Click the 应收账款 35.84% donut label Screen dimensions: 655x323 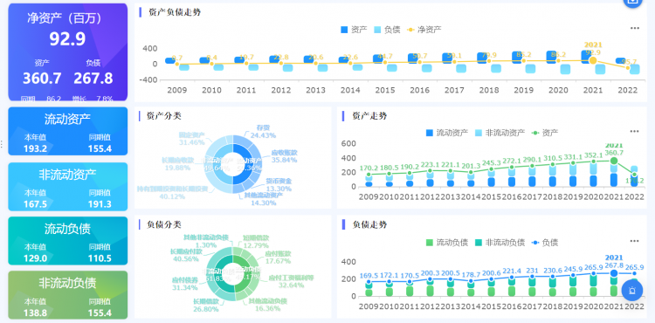(284, 155)
